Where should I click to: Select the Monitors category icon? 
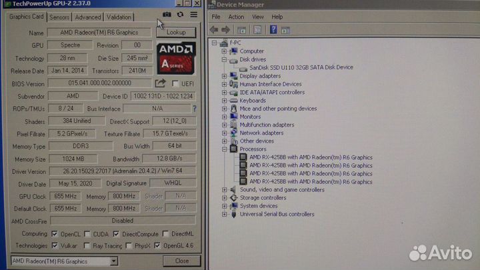point(233,117)
